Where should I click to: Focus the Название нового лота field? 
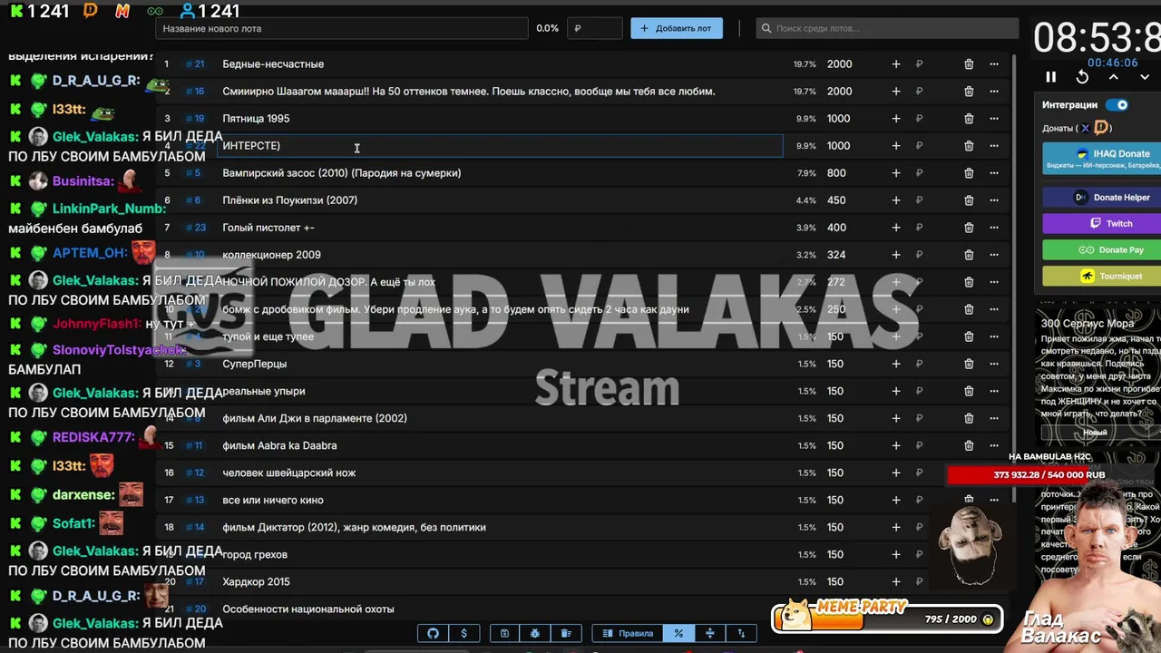click(x=341, y=28)
